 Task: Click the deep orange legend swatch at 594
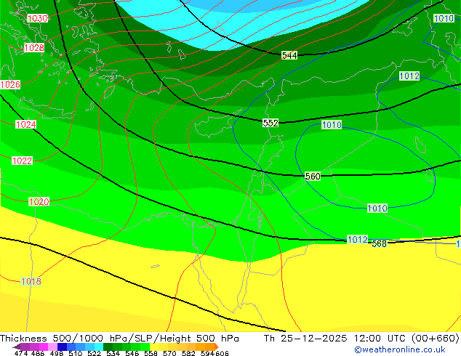pyautogui.click(x=209, y=347)
